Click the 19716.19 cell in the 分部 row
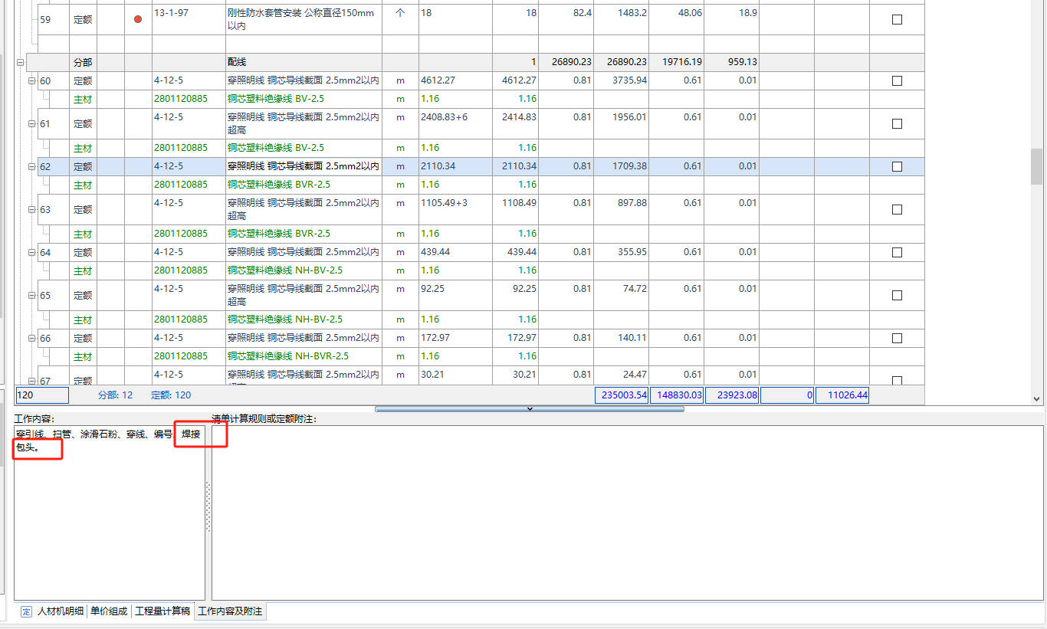1047x629 pixels. coord(676,62)
